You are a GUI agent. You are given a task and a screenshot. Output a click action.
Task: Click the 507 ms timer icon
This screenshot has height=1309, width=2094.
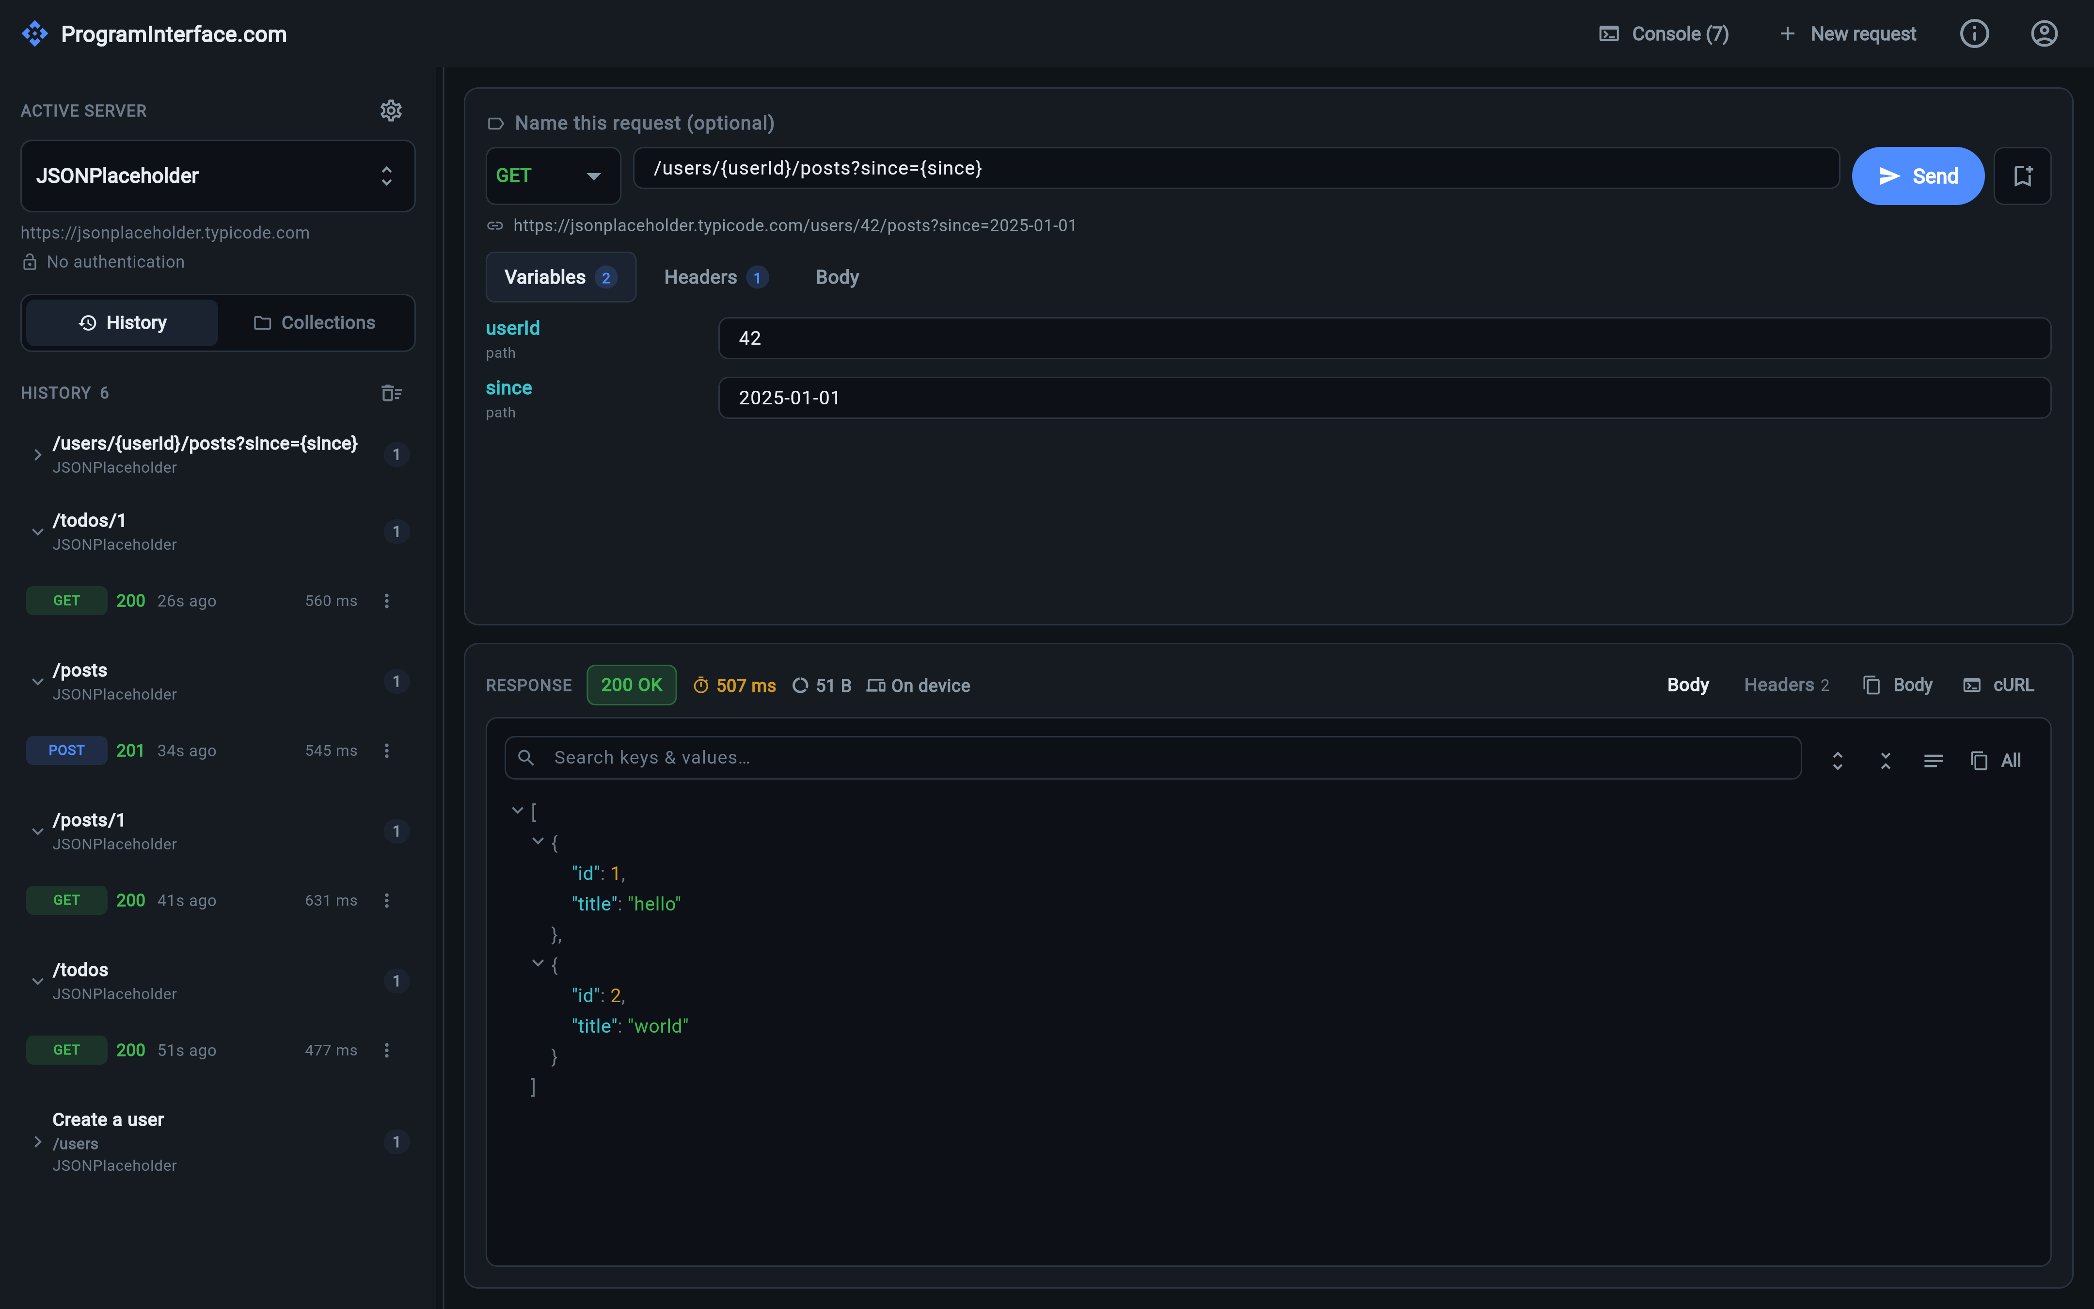point(701,686)
